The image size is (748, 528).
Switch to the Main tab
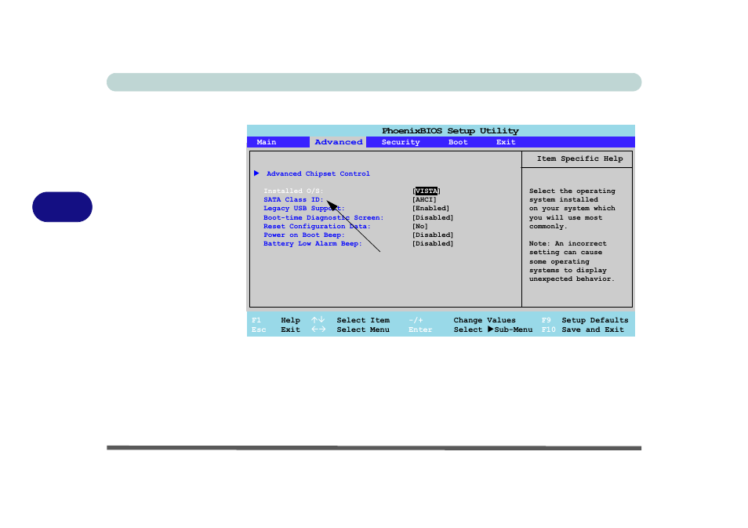tap(266, 142)
